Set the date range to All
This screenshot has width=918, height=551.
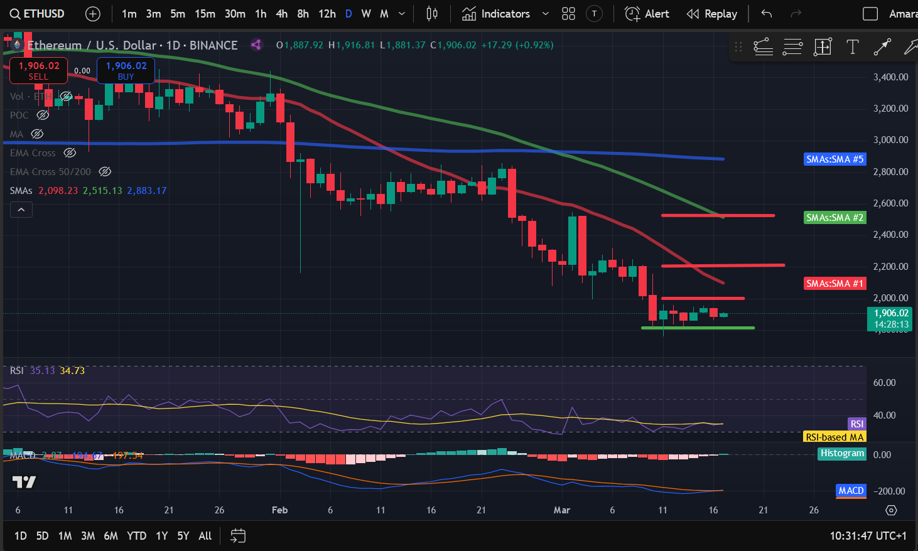[x=205, y=536]
